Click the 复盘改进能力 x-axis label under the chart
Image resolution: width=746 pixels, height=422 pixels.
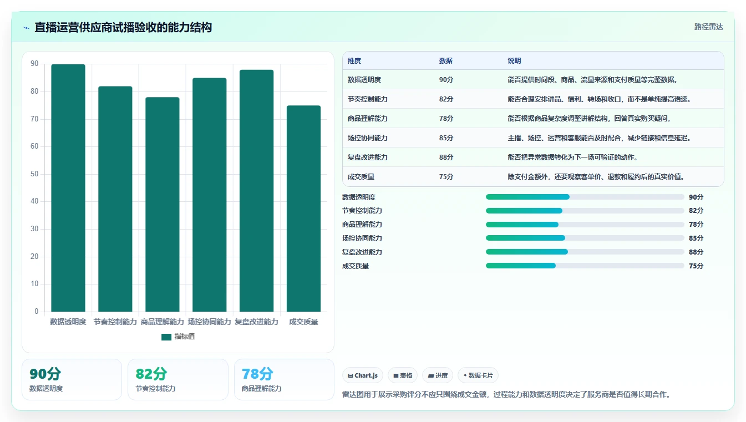click(x=257, y=322)
